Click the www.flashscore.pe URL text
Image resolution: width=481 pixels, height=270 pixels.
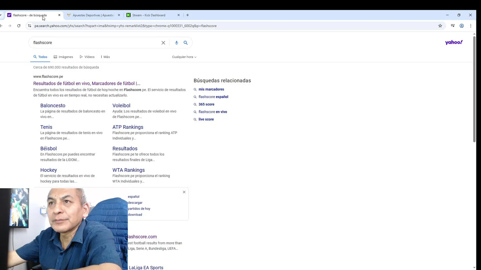click(48, 76)
